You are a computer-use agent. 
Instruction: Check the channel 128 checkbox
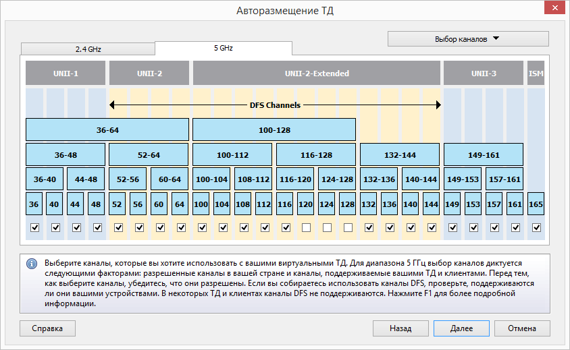coord(348,227)
